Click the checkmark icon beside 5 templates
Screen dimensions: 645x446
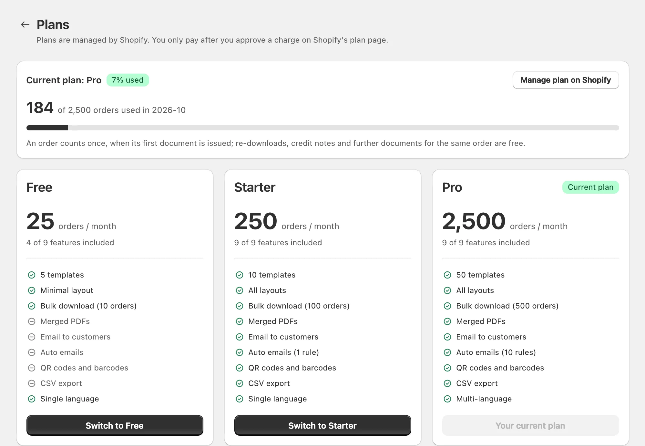point(32,275)
